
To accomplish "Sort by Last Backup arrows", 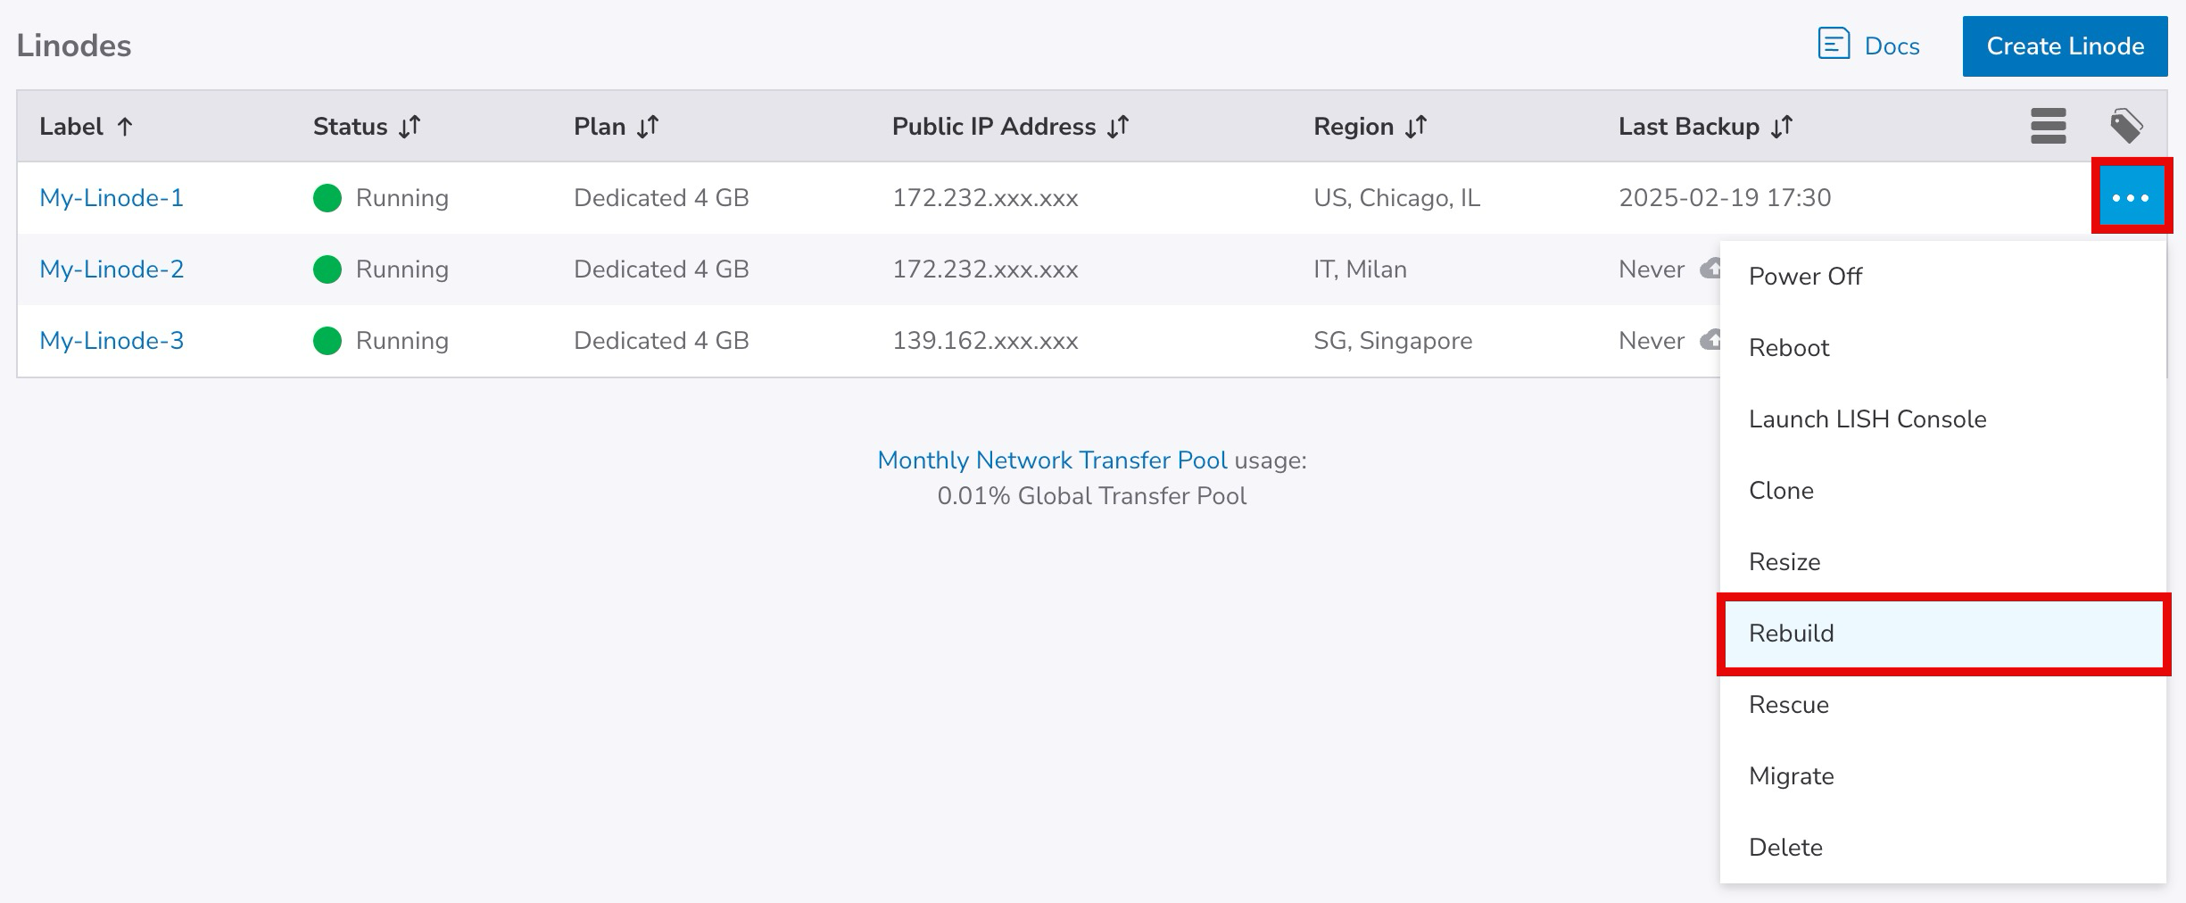I will [x=1782, y=127].
